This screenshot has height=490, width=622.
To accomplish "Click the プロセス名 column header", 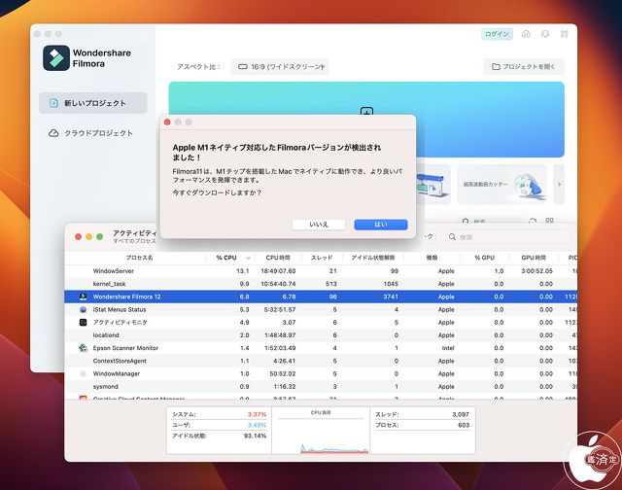I will click(x=139, y=258).
